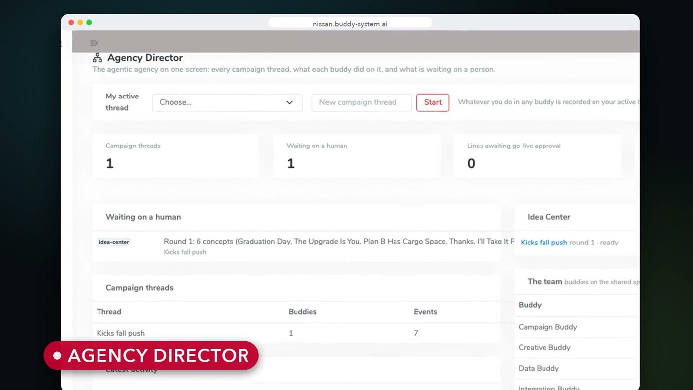This screenshot has width=693, height=390.
Task: Focus the "New campaign thread" input field
Action: pyautogui.click(x=361, y=102)
